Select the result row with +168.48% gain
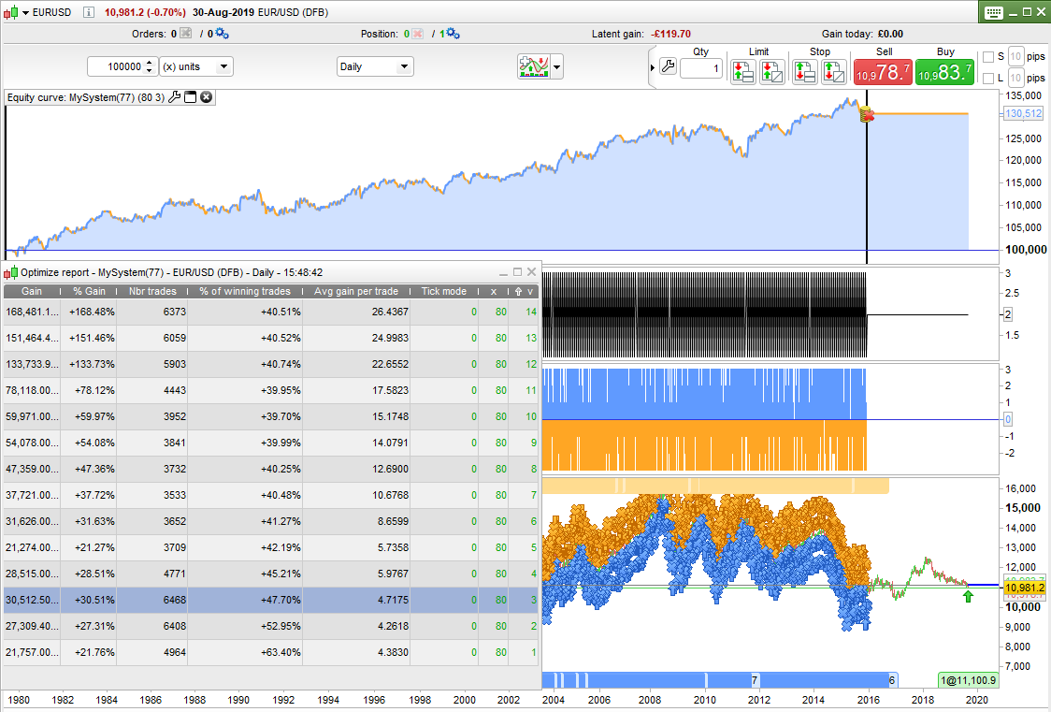1051x712 pixels. coord(92,312)
